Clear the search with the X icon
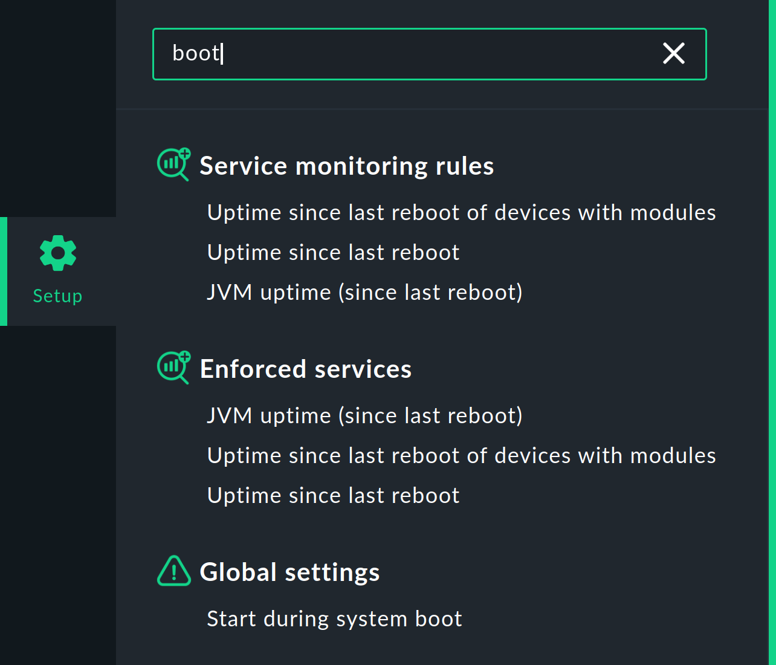The width and height of the screenshot is (776, 665). (673, 54)
